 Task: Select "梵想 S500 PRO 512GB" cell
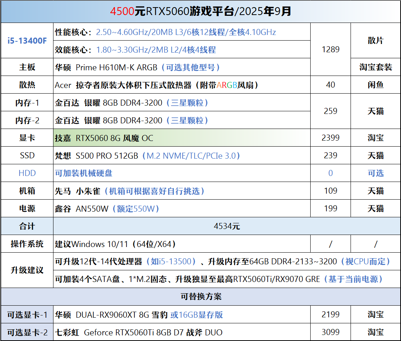(182, 156)
